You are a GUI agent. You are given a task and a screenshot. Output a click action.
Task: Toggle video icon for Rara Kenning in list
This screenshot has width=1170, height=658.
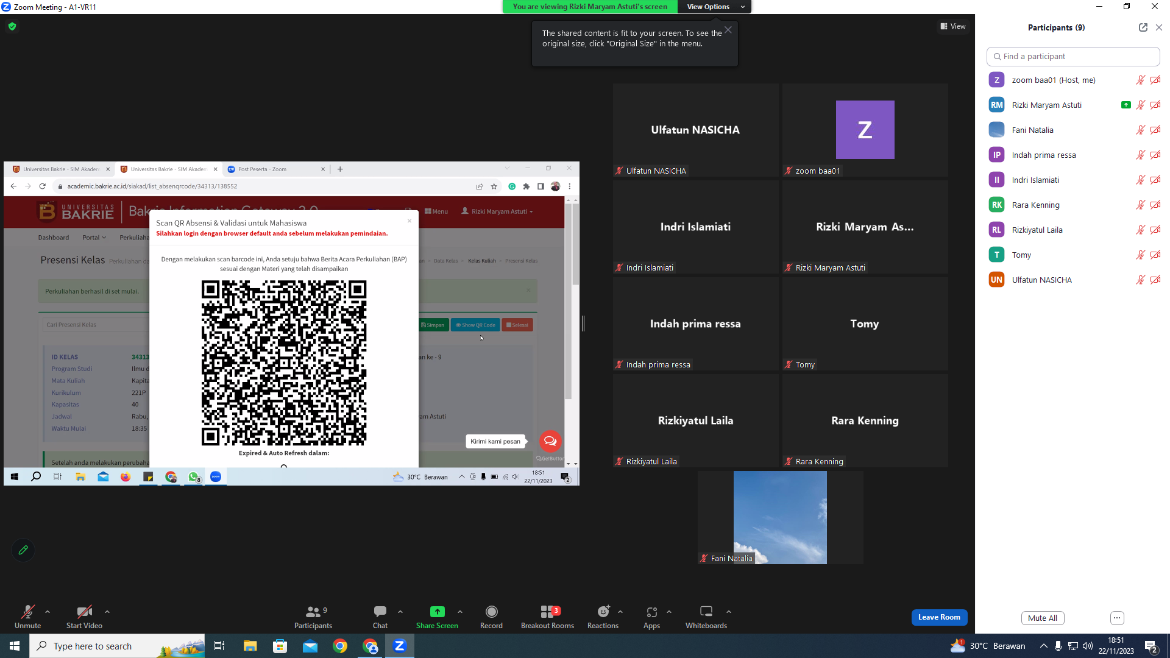point(1155,205)
